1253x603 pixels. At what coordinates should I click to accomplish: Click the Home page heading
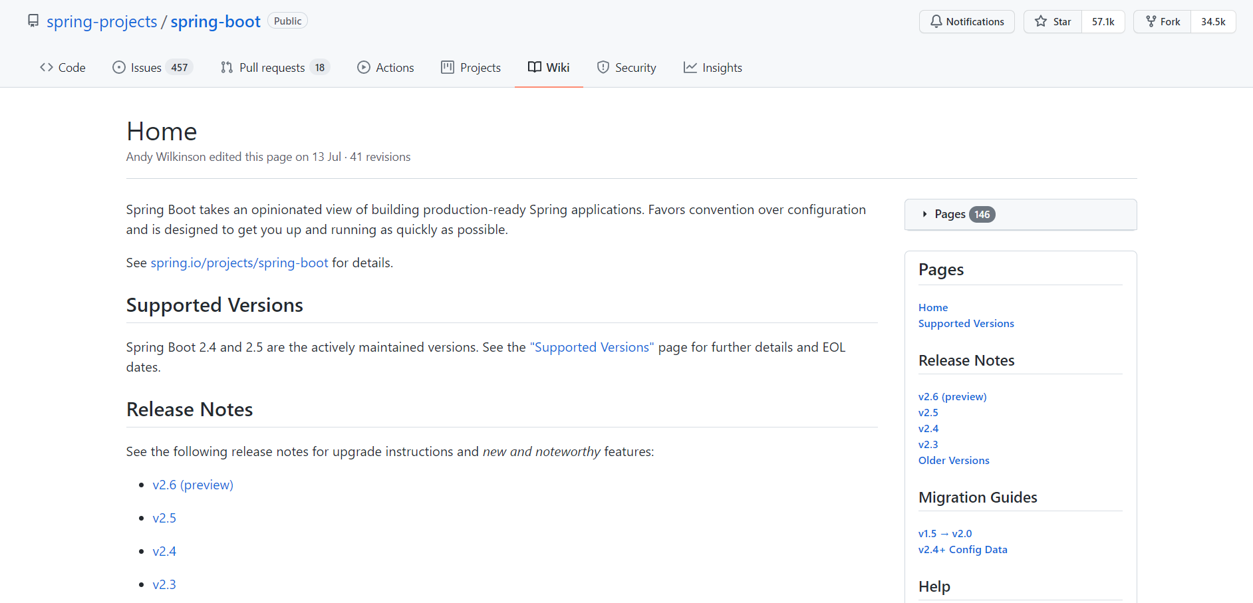coord(162,132)
